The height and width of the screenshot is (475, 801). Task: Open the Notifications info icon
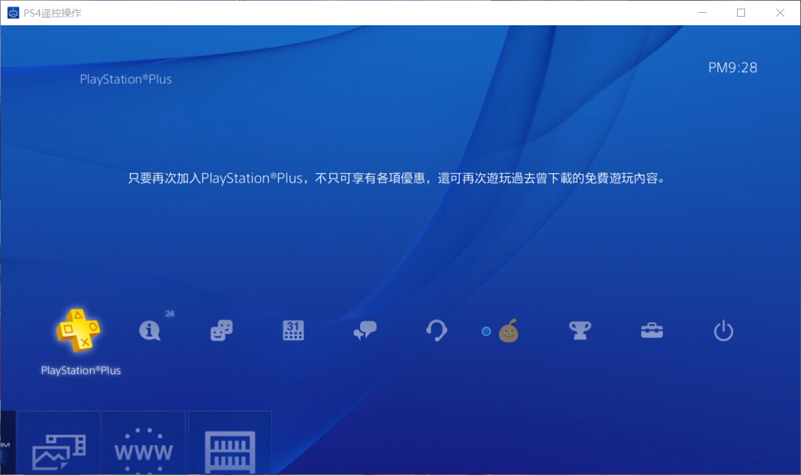tap(150, 331)
